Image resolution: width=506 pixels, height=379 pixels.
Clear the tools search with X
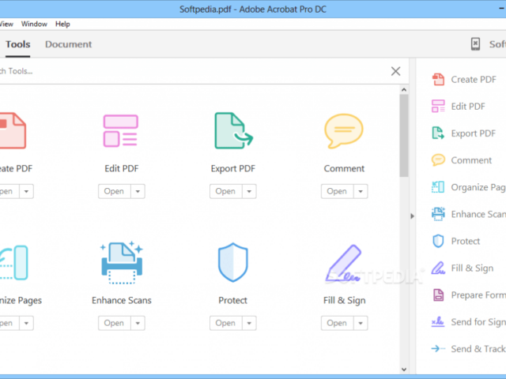click(x=395, y=71)
